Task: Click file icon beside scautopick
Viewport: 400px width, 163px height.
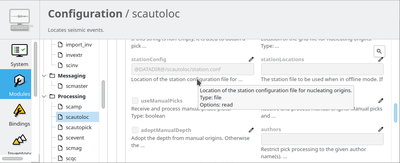Action: coord(60,127)
